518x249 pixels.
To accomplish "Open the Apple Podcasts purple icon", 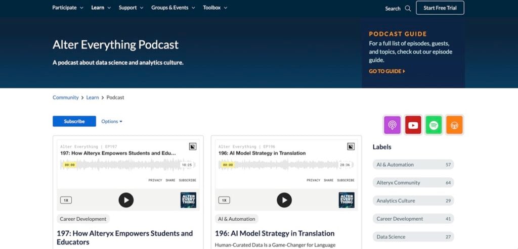I will 392,125.
